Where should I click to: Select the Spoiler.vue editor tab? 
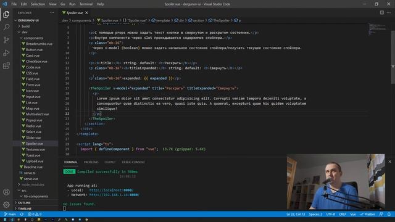coord(75,12)
